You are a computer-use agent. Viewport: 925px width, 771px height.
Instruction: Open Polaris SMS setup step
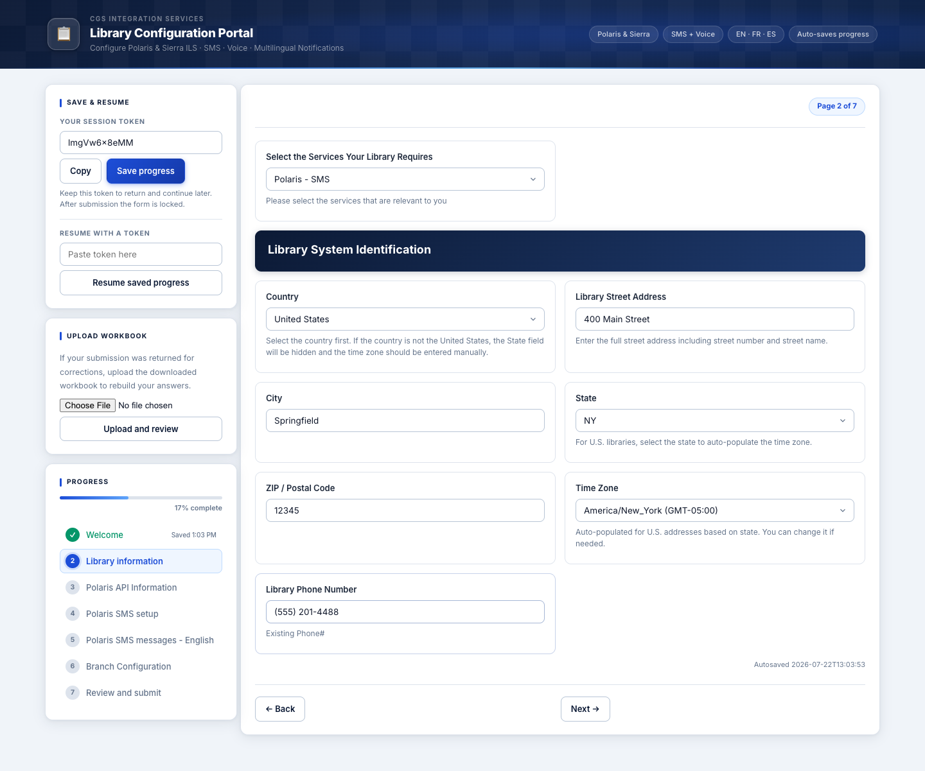[x=141, y=614]
